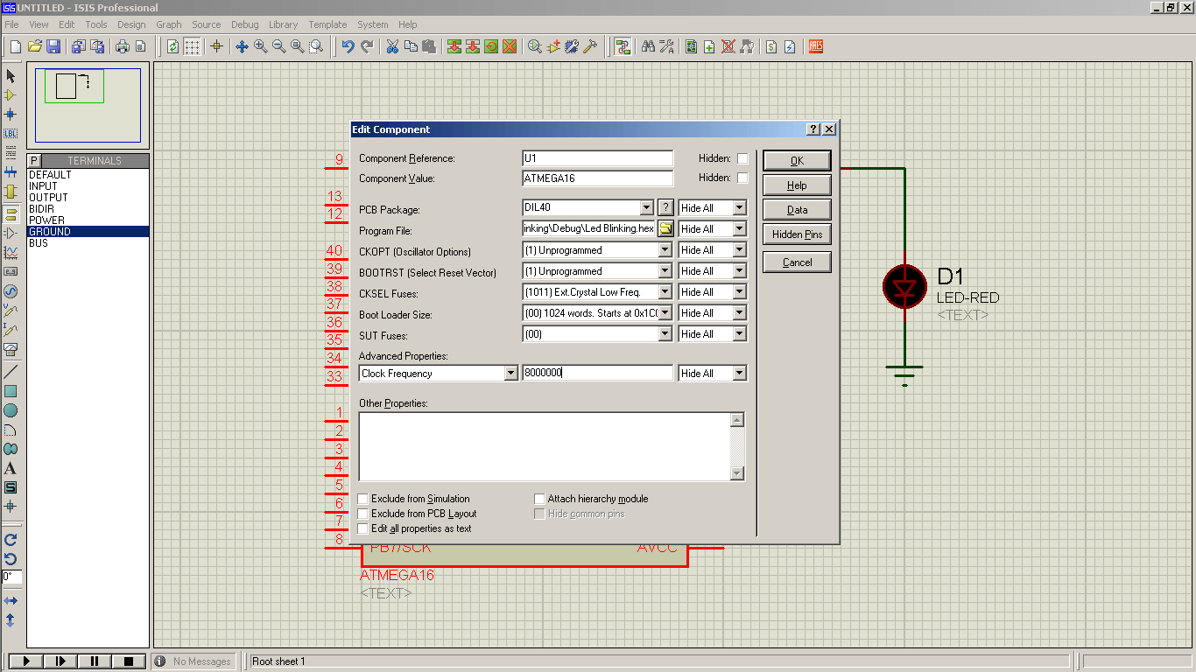Toggle the grid display icon

(193, 46)
